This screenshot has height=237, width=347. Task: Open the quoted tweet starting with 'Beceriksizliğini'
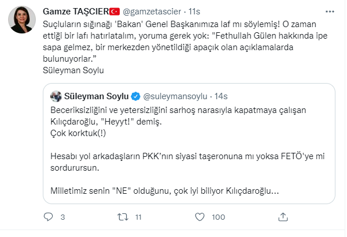pyautogui.click(x=190, y=150)
